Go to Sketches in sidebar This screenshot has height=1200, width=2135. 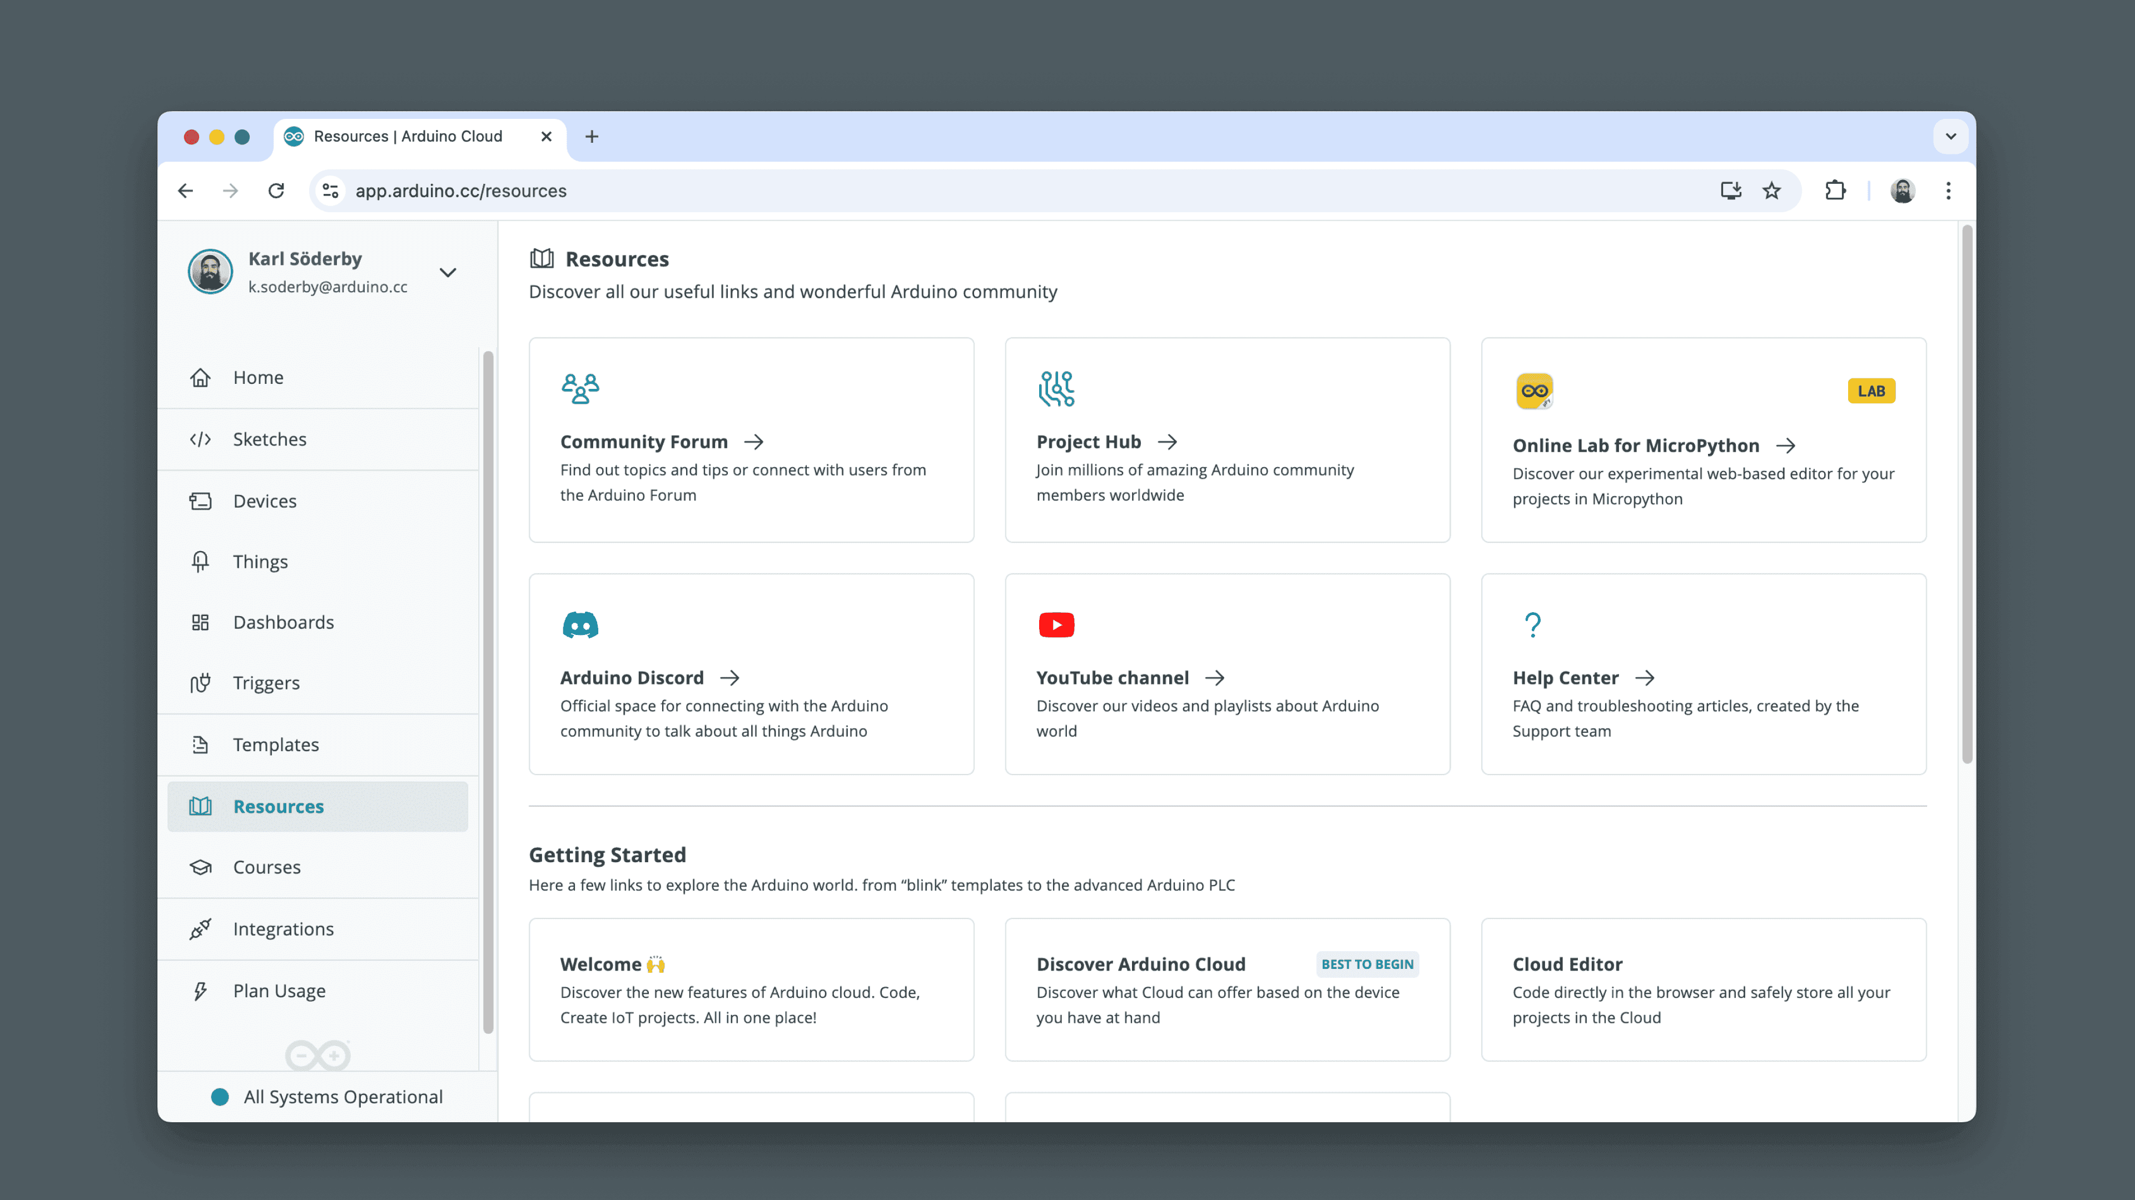pyautogui.click(x=269, y=439)
